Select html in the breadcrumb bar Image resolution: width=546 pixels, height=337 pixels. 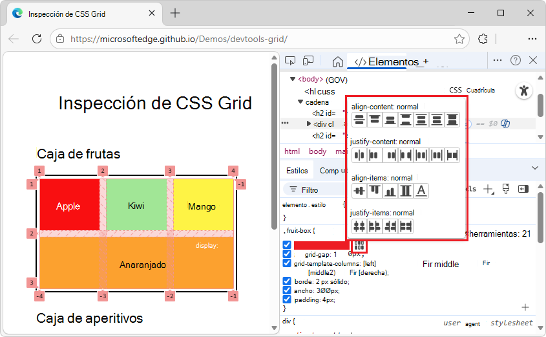[292, 151]
